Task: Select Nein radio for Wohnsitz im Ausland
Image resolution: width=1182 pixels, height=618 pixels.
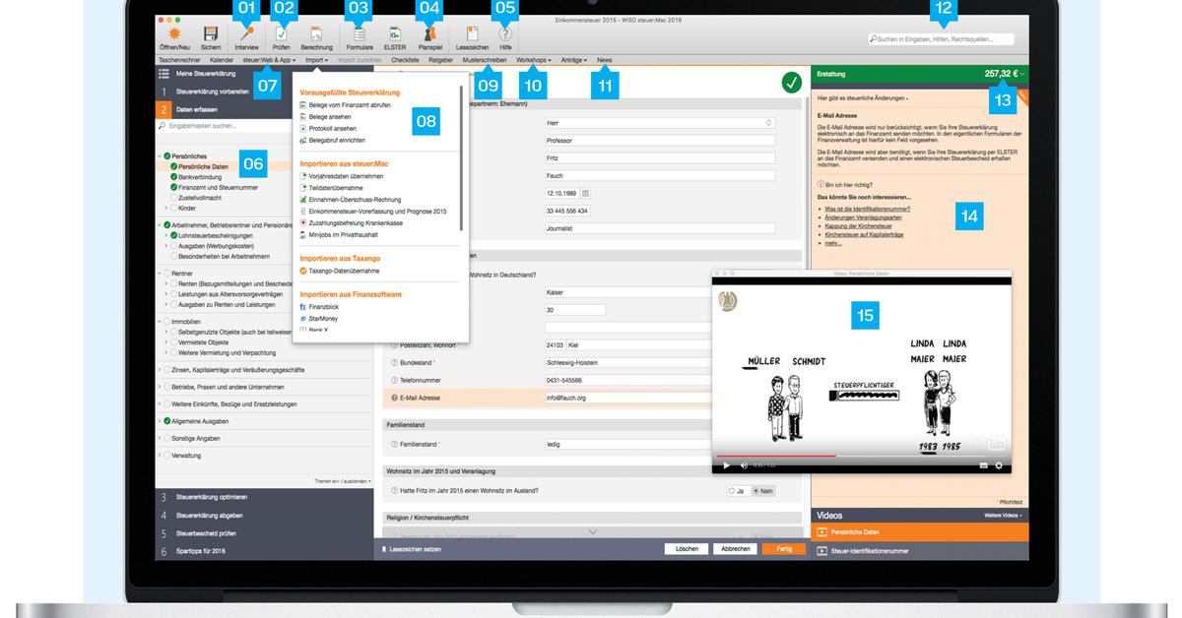Action: [x=755, y=490]
